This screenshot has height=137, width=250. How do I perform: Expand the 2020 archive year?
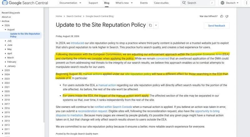click(x=2, y=91)
